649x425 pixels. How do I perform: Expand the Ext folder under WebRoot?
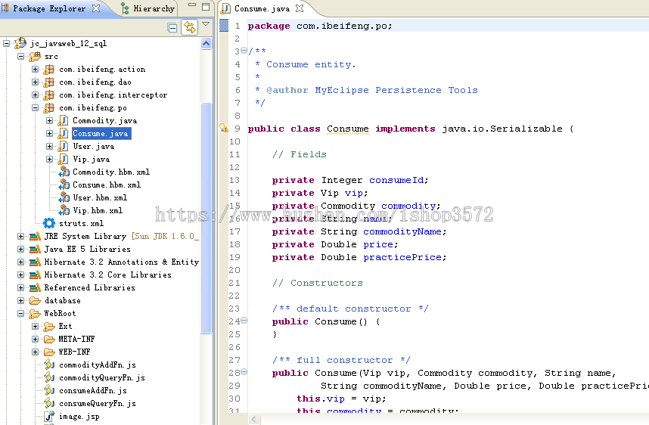coord(36,326)
